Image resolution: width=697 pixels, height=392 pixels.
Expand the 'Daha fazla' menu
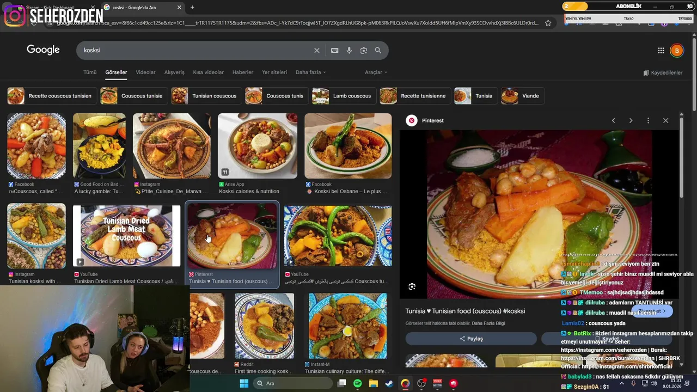pos(310,72)
